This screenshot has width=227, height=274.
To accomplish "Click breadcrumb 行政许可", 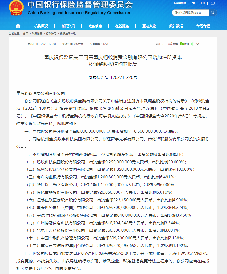I will 51,33.
